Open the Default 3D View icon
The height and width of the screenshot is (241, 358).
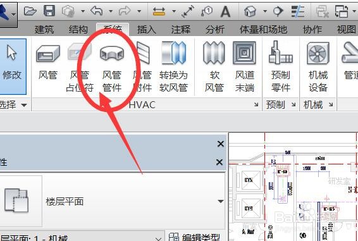250,11
